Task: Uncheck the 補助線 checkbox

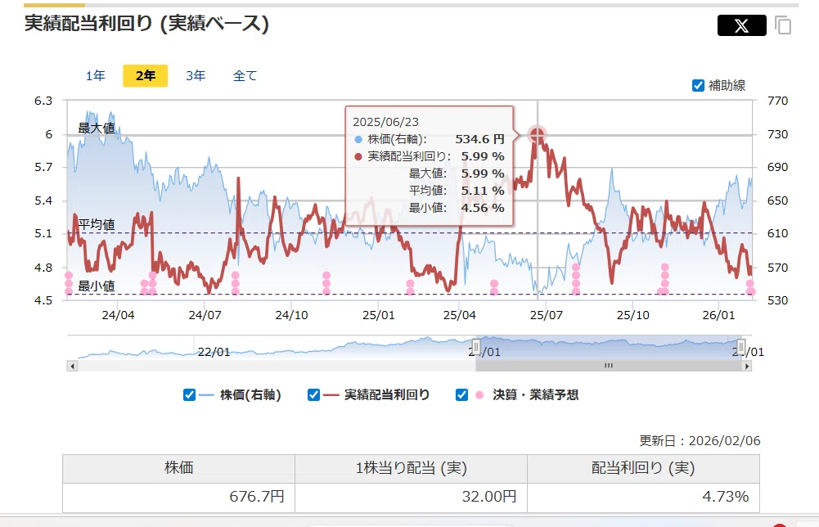Action: coord(698,85)
